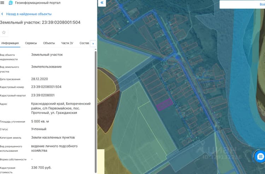The image size is (265, 174).
Task: Mark the land plot with the favorite star
Action: [4, 32]
